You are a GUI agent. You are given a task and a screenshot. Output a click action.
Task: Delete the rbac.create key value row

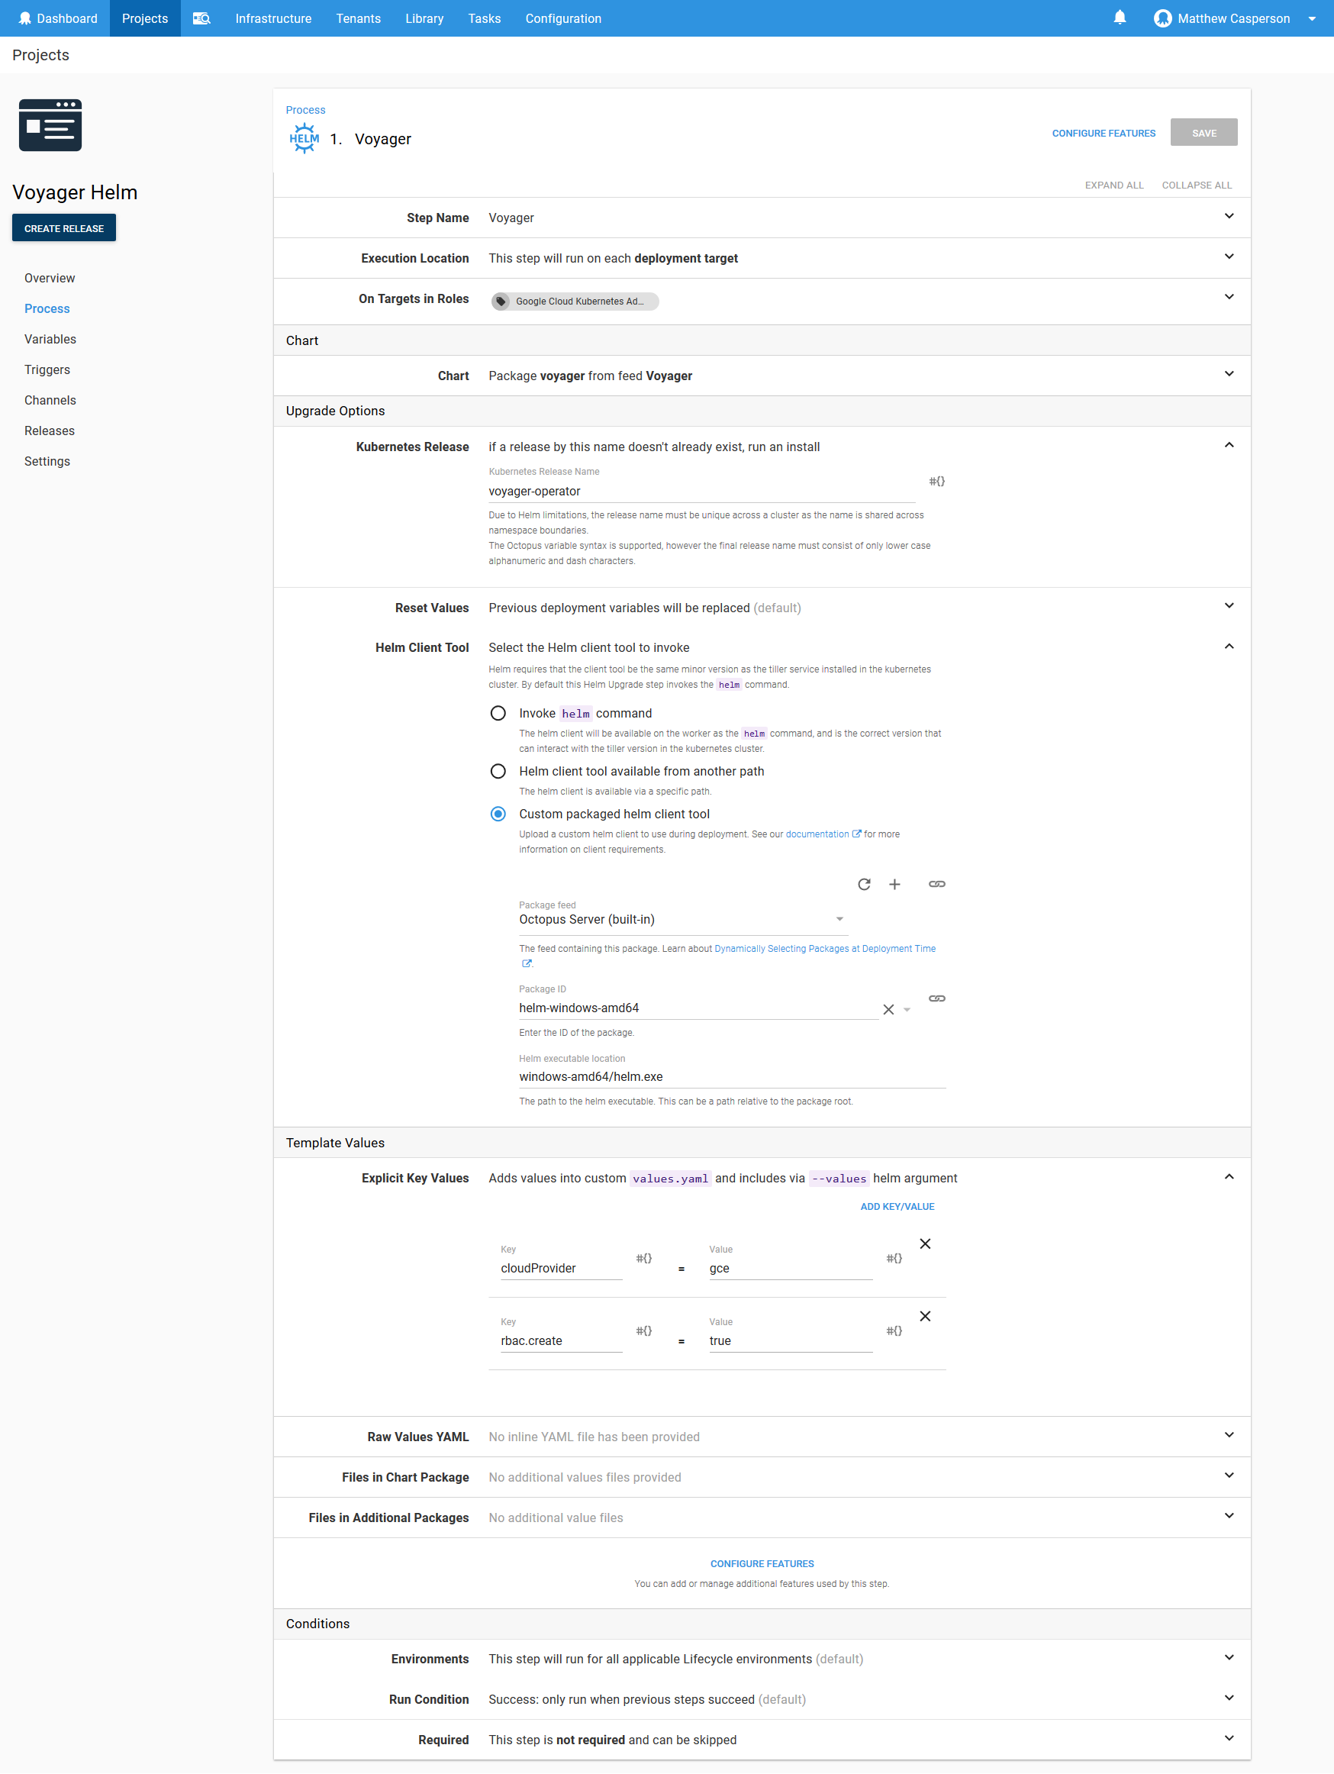point(924,1315)
